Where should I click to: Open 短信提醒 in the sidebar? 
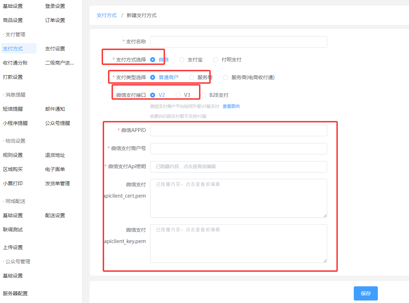13,109
